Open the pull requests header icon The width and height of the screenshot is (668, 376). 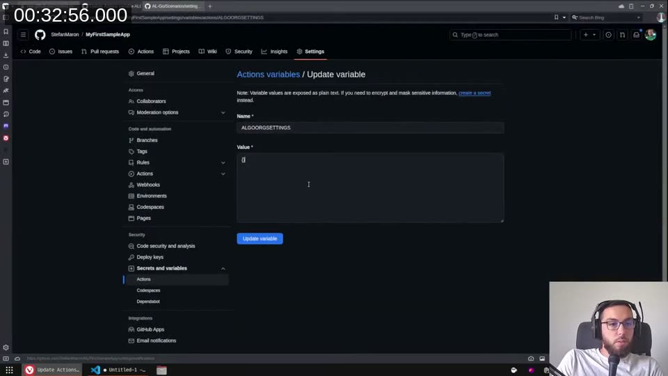[622, 35]
